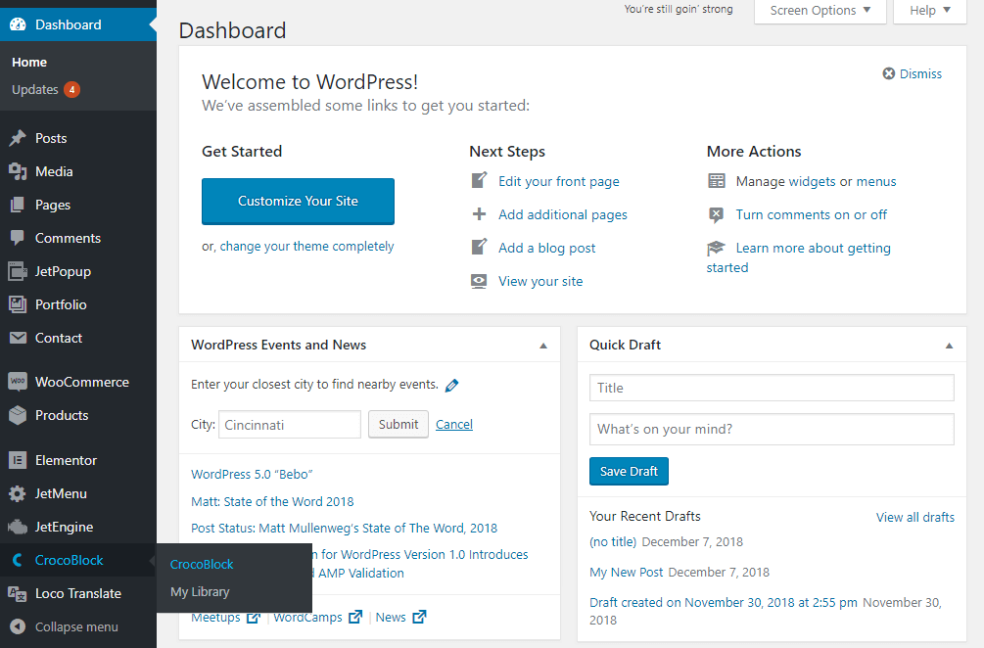The width and height of the screenshot is (984, 648).
Task: Click the Contact envelope icon
Action: (18, 338)
